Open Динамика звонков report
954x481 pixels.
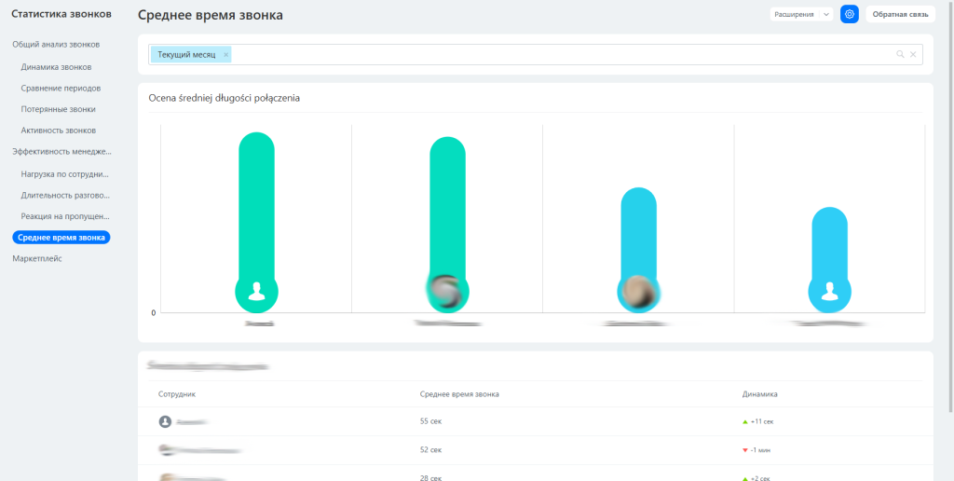coord(56,67)
